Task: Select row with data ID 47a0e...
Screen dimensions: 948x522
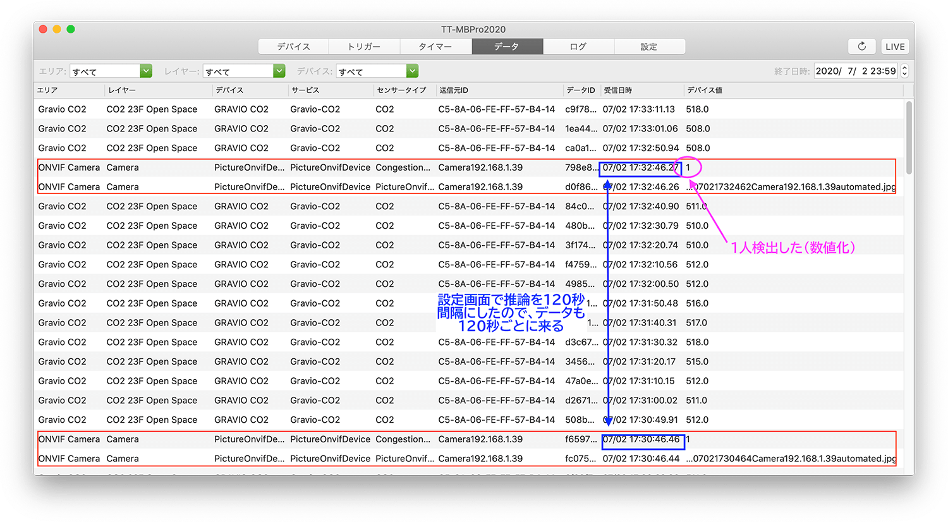Action: tap(469, 381)
